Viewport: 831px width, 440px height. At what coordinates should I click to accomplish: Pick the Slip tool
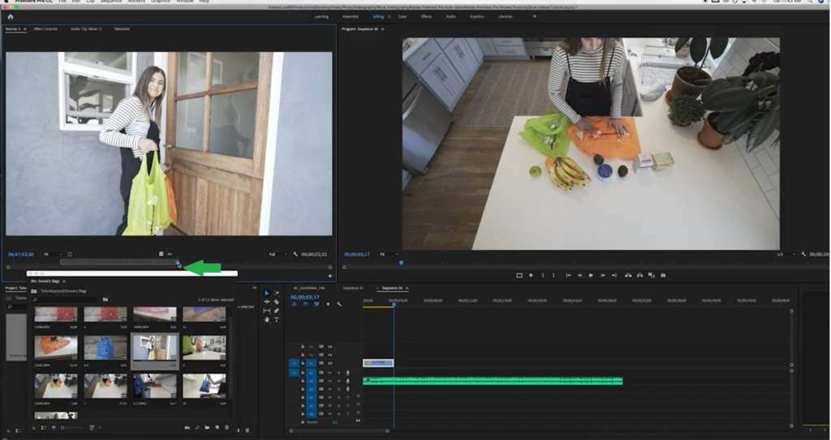pyautogui.click(x=266, y=311)
